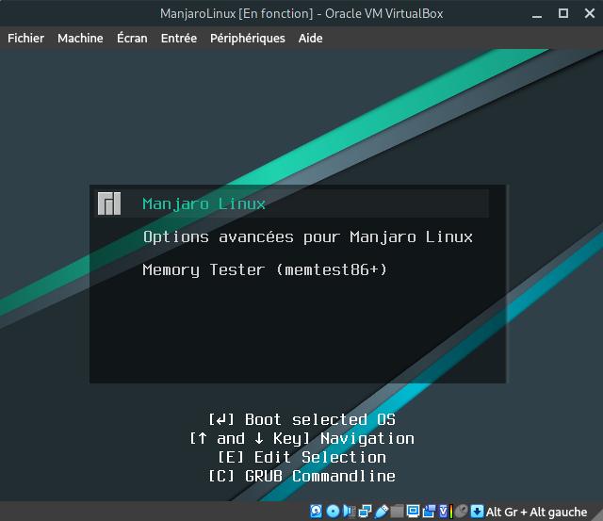This screenshot has width=603, height=521.
Task: Click the recording status icon
Action: coord(429,512)
